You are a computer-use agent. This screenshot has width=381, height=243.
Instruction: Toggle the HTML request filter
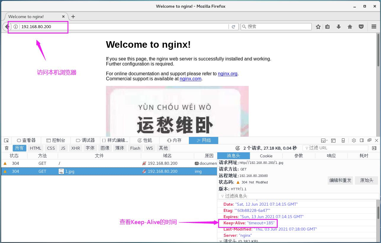click(36, 148)
